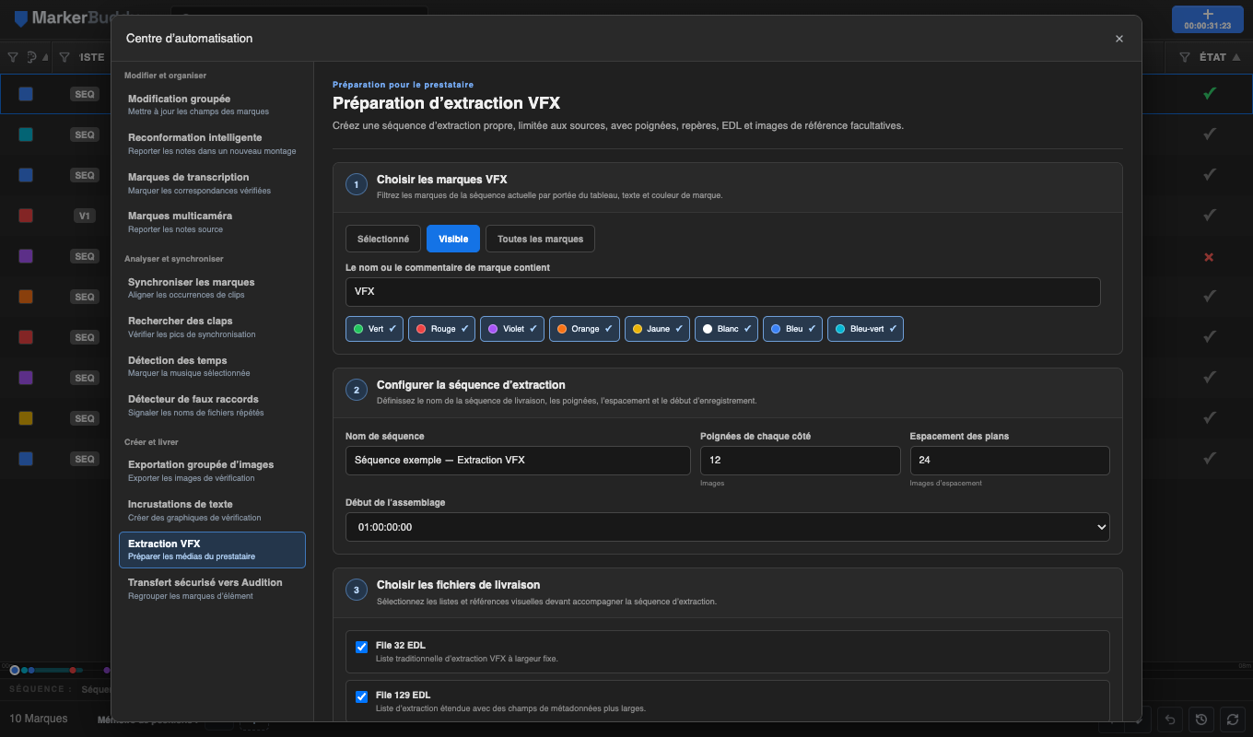Open the État column filter funnel
Screen dimensions: 1253x737
(x=1185, y=57)
